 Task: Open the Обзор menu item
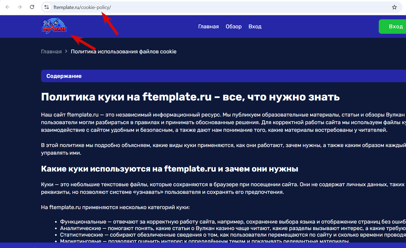pyautogui.click(x=234, y=26)
